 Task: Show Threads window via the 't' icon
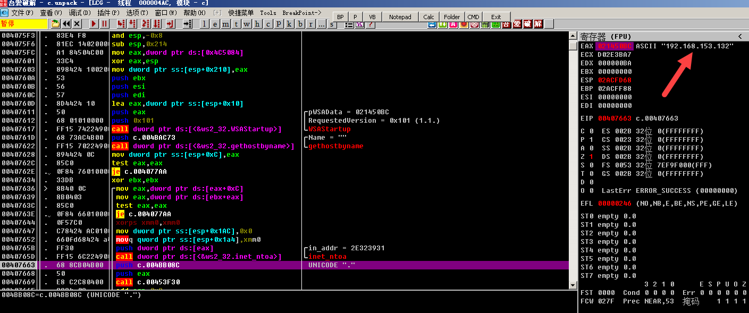[x=237, y=24]
